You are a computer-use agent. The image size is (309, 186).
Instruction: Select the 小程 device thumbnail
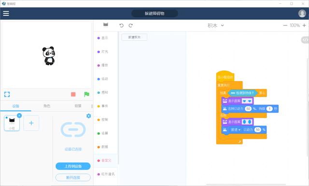pyautogui.click(x=12, y=123)
